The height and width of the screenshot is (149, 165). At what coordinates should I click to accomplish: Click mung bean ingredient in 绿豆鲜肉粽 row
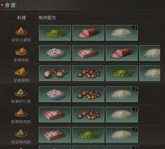(x=88, y=135)
